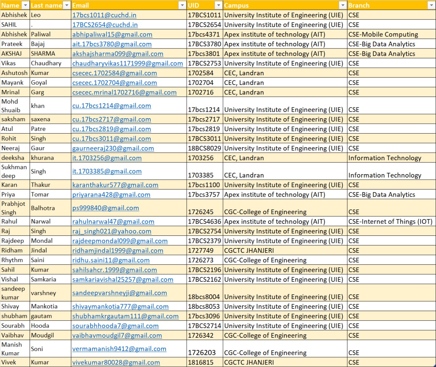This screenshot has width=436, height=367.
Task: Click email link vivekumar80028@gmail.com
Action: point(116,363)
